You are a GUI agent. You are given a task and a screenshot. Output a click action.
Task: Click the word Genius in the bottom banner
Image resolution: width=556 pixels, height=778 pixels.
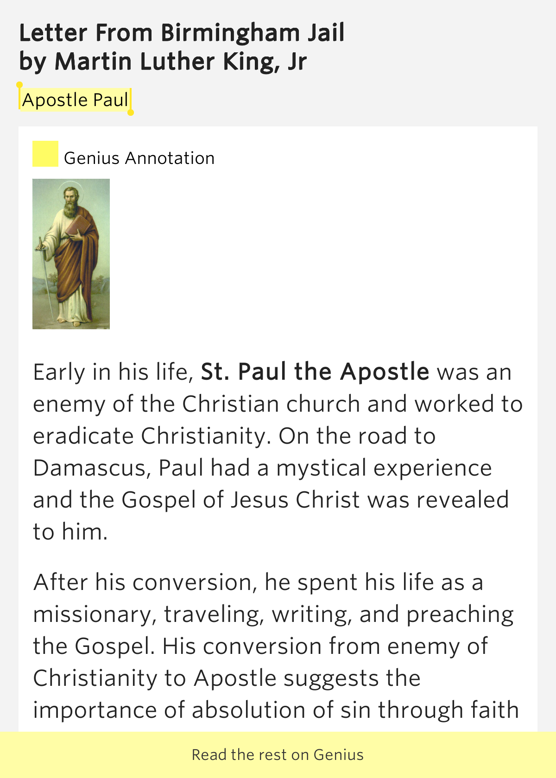(339, 755)
